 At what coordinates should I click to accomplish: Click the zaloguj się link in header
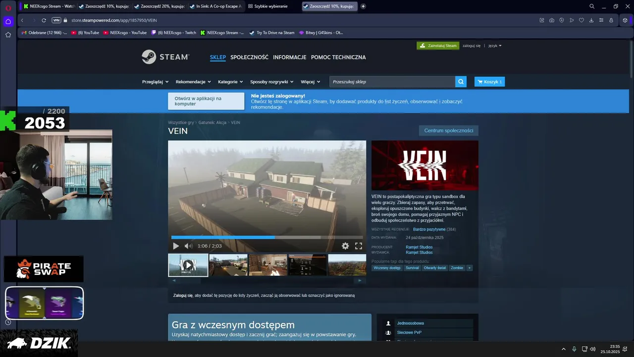(x=472, y=46)
